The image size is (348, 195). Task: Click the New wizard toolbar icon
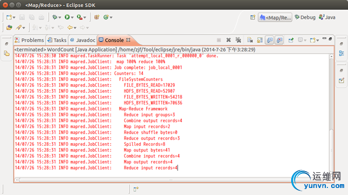click(9, 17)
